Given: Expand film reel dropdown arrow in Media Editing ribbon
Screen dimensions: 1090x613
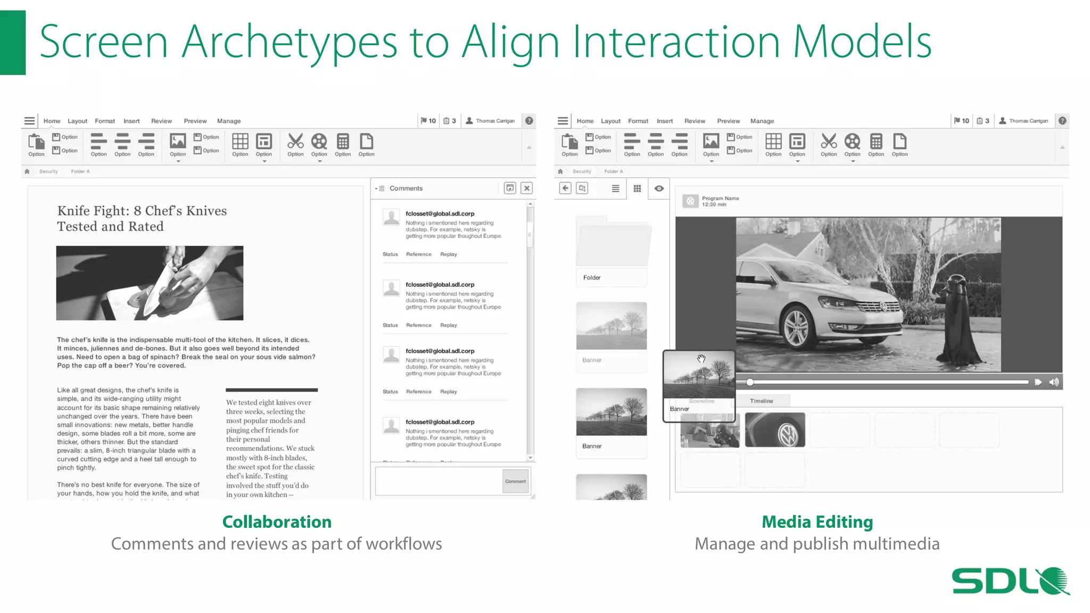Looking at the screenshot, I should [x=853, y=161].
